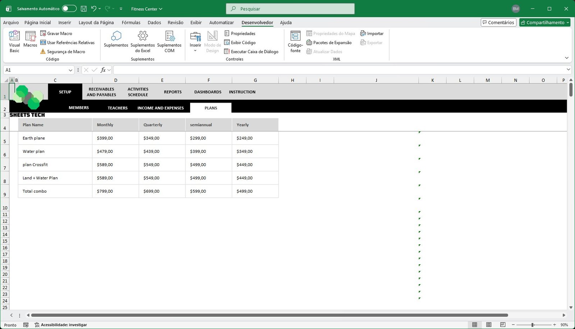The height and width of the screenshot is (329, 575).
Task: Click the Comentários button
Action: [498, 23]
